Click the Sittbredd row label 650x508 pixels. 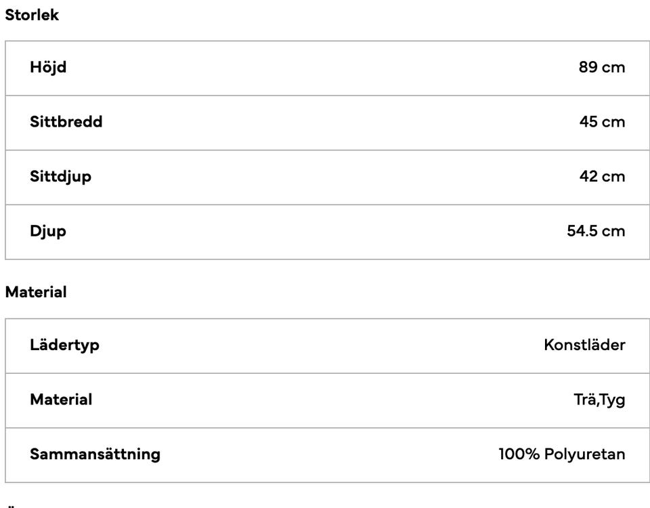click(66, 123)
